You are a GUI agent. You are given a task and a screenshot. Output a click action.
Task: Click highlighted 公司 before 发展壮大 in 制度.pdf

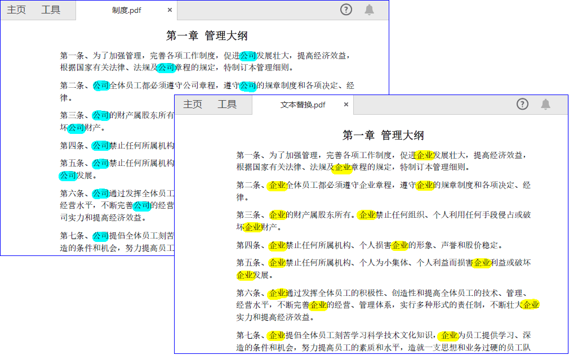[x=248, y=56]
